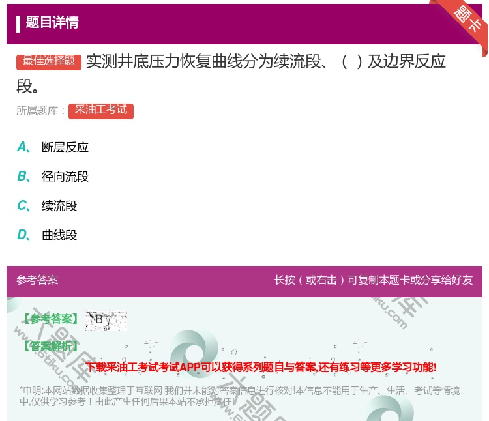Click the 【答案解析】 label
The height and width of the screenshot is (421, 489).
pos(50,346)
